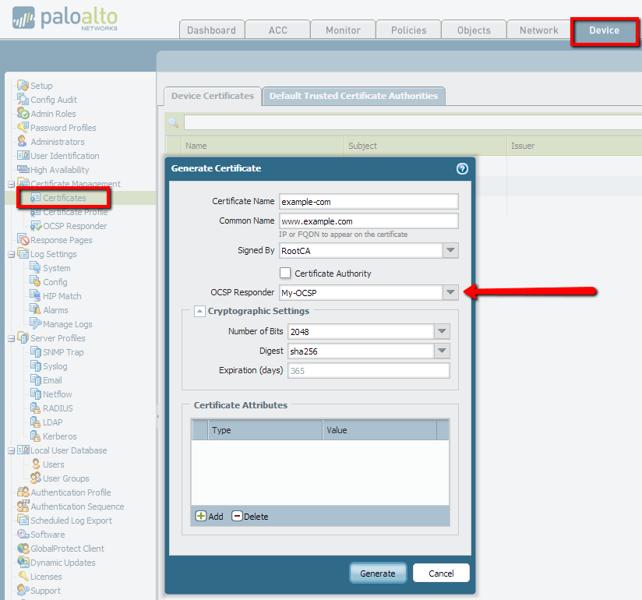Click the search magnifier icon
642x600 pixels.
click(174, 122)
